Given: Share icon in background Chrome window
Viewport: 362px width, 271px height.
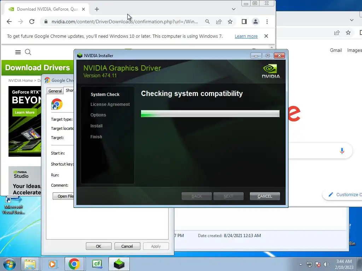Looking at the screenshot, I should click(337, 33).
